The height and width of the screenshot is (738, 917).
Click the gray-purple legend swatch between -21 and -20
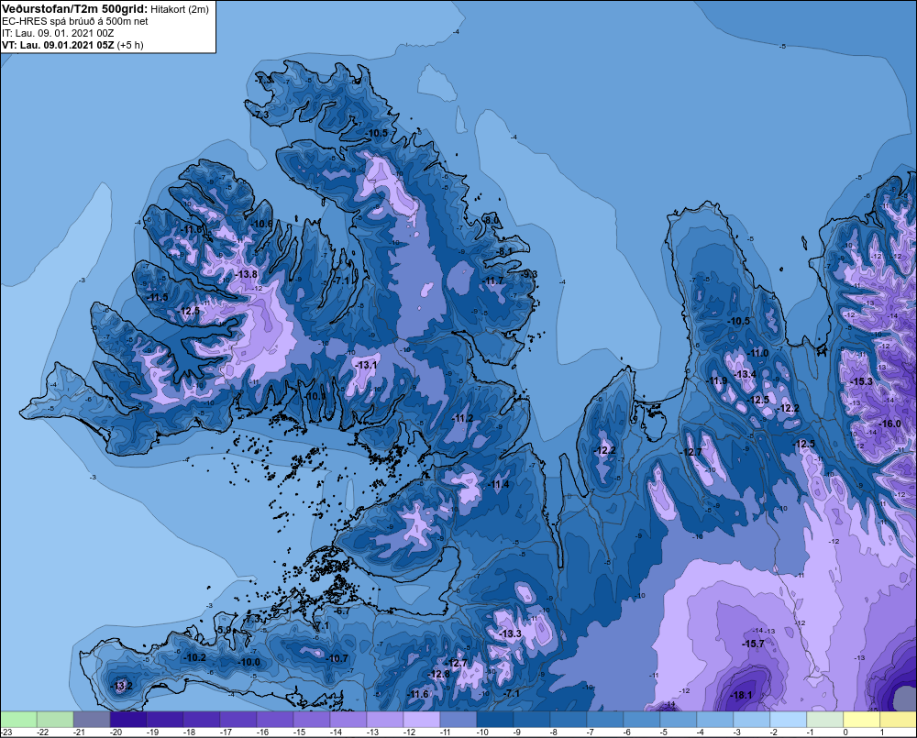[92, 719]
